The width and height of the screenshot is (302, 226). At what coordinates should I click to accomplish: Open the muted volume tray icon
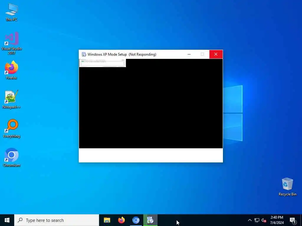coord(264,220)
